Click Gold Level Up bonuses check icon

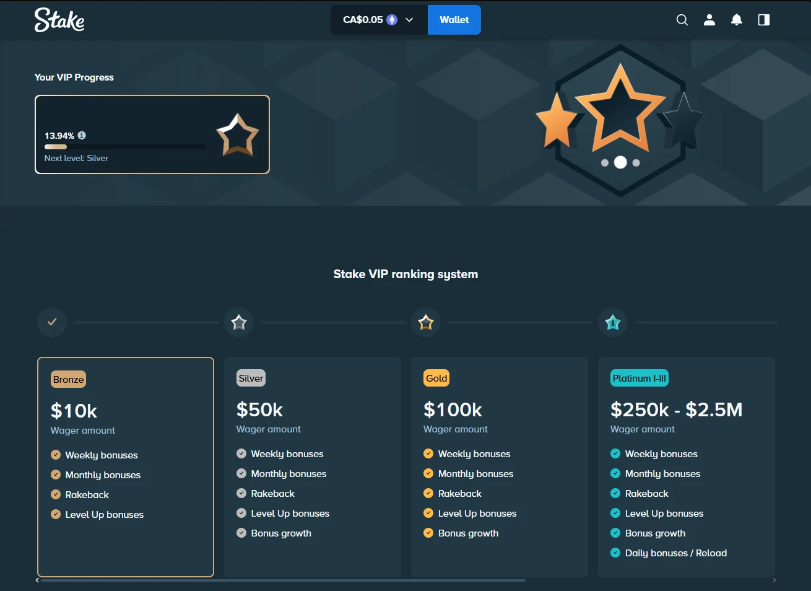pos(428,513)
